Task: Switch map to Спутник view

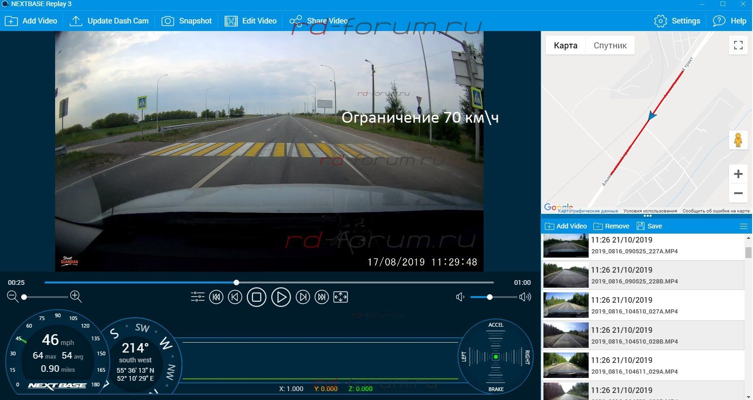Action: tap(610, 46)
